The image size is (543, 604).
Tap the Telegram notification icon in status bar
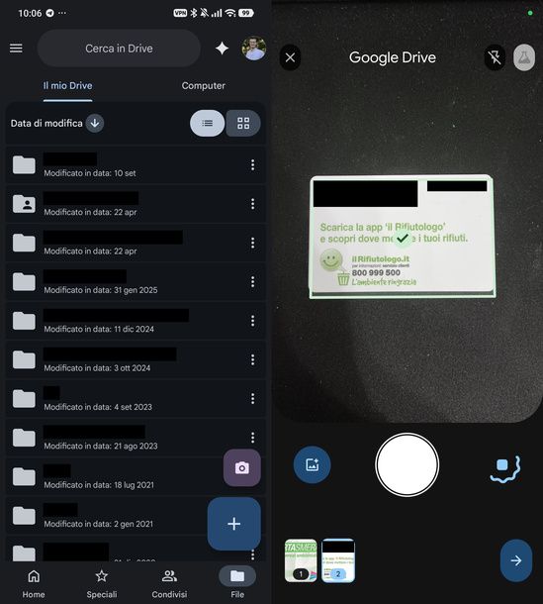coord(50,13)
